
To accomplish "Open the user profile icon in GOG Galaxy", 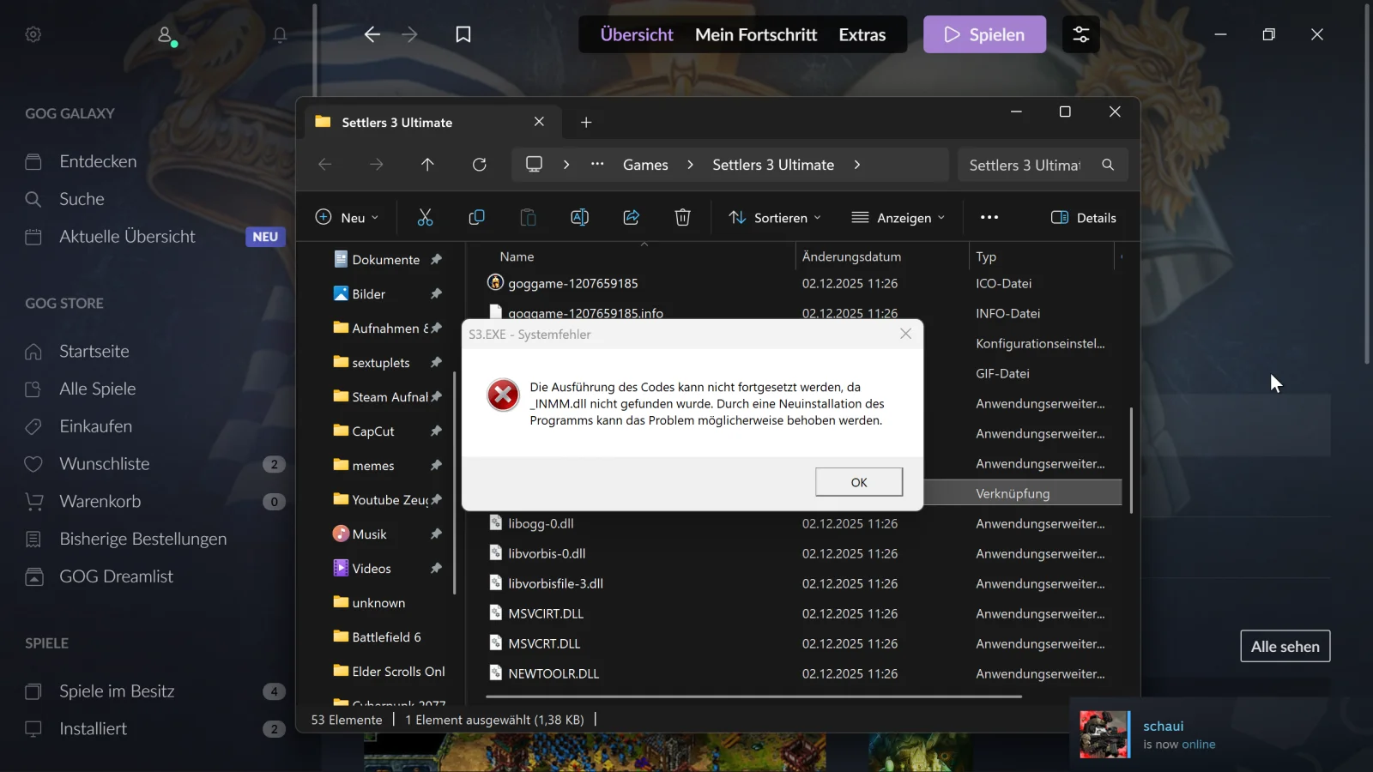I will point(166,34).
